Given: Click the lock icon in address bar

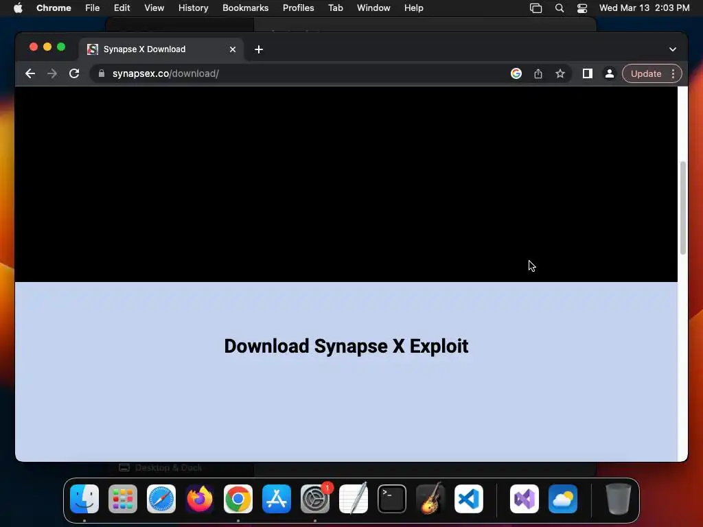Looking at the screenshot, I should pyautogui.click(x=102, y=73).
